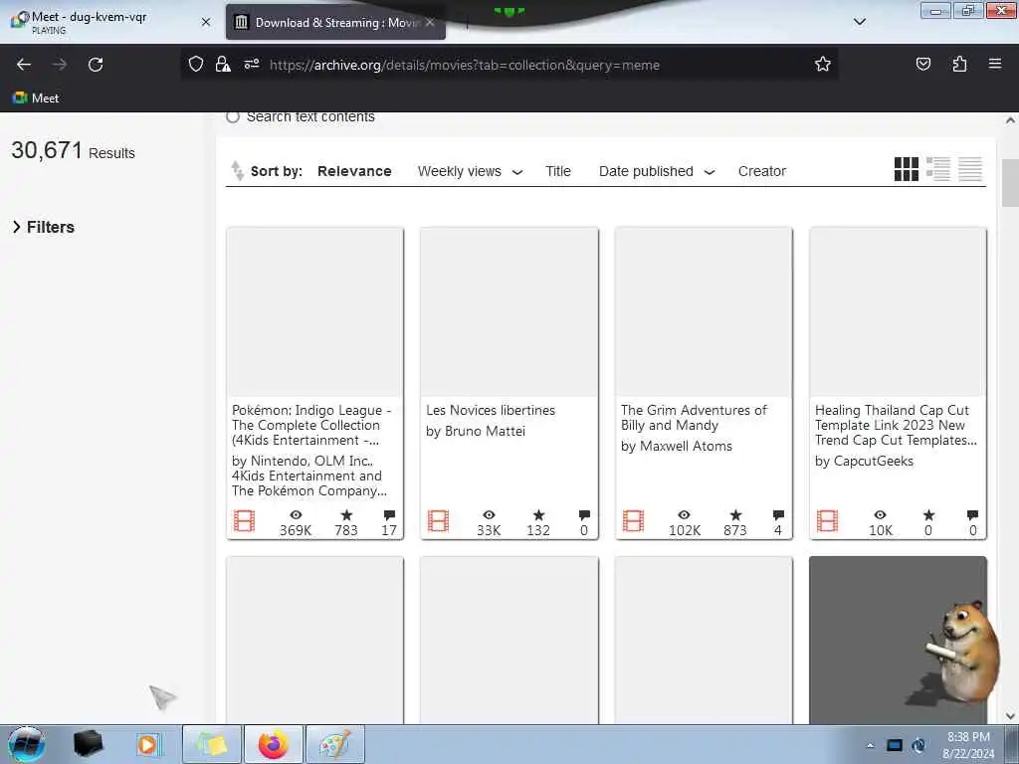Click the 33K views eye icon

(489, 514)
